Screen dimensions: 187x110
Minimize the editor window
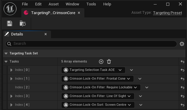155,4
